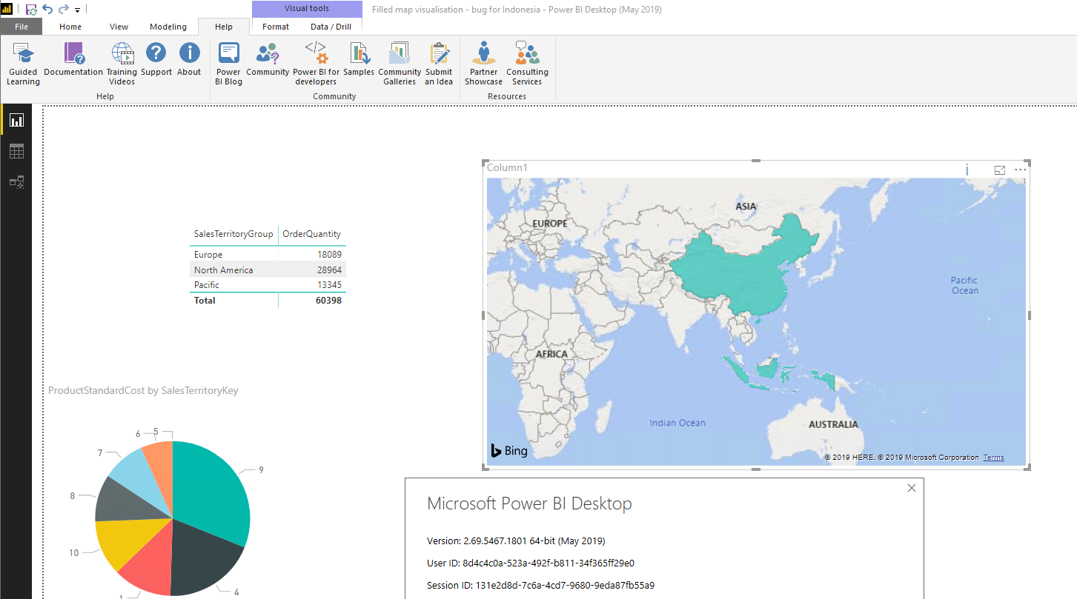The width and height of the screenshot is (1077, 599).
Task: Select the dark slate pie slice labeled 4
Action: pos(204,559)
